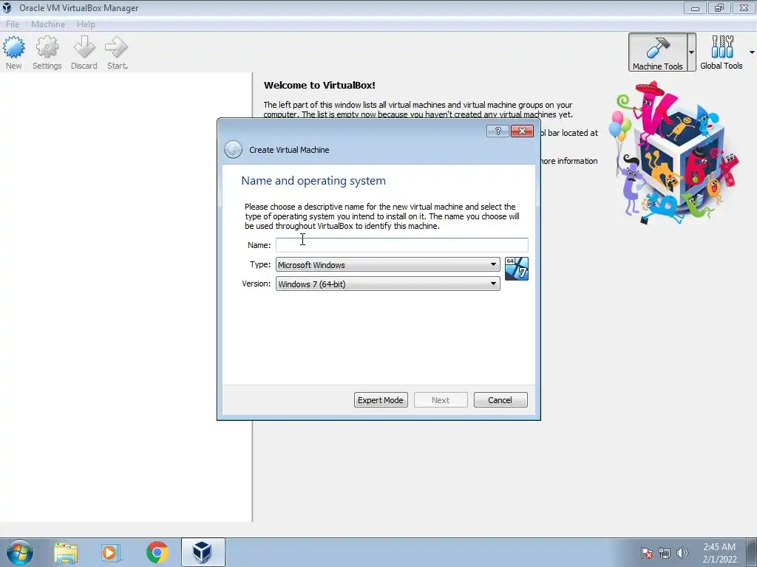Restore down the VirtualBox Manager window
This screenshot has height=567, width=757.
tap(719, 7)
